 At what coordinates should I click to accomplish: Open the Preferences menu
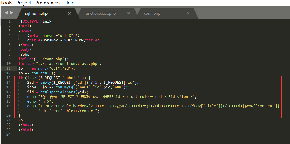(48, 3)
